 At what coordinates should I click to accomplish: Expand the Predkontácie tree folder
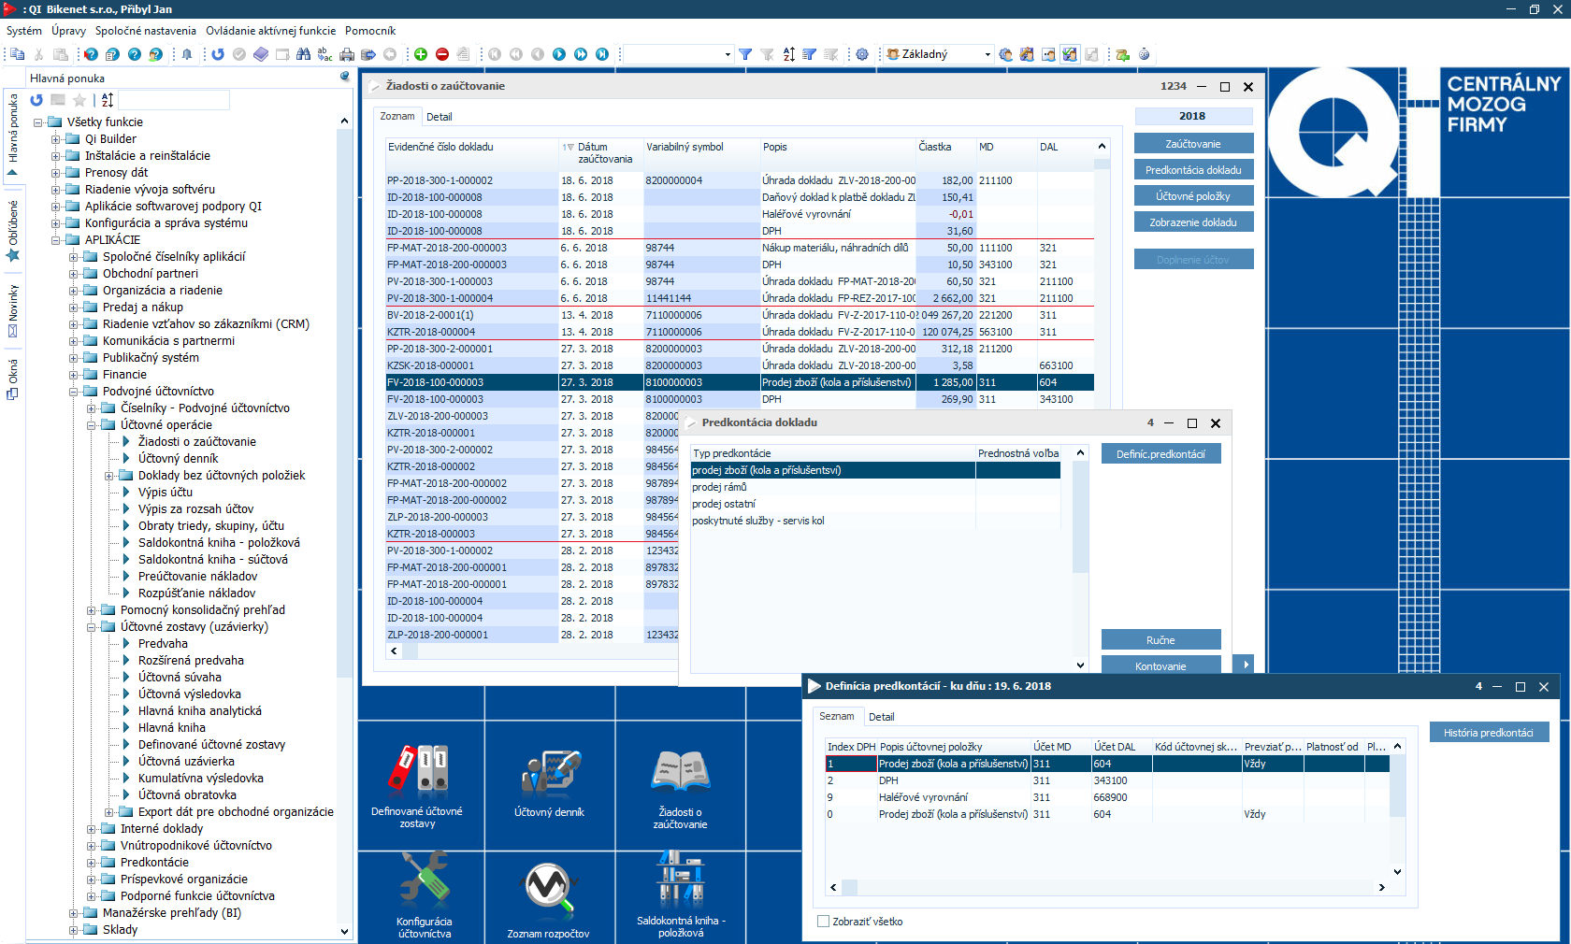point(92,863)
